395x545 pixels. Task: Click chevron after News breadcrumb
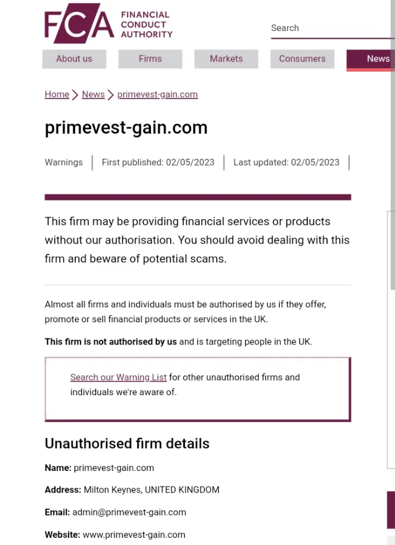110,95
